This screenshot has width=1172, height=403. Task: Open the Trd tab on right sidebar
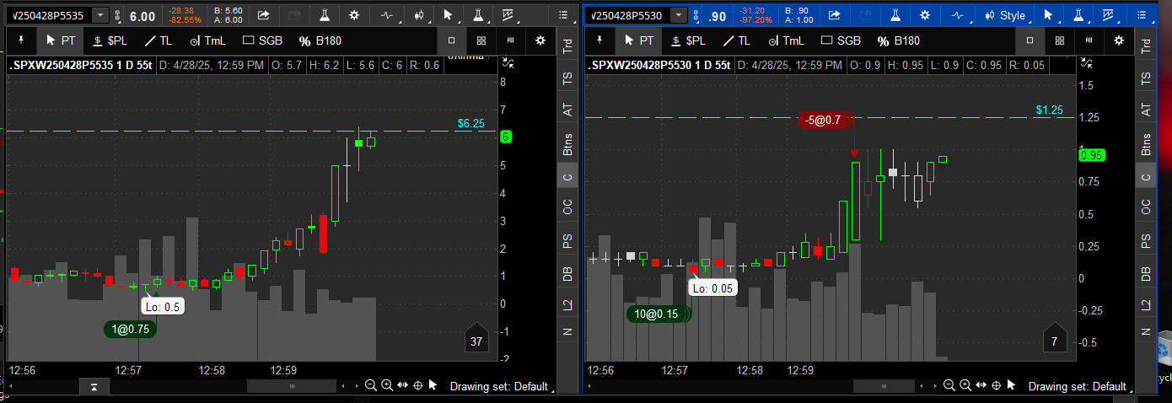[x=1145, y=48]
